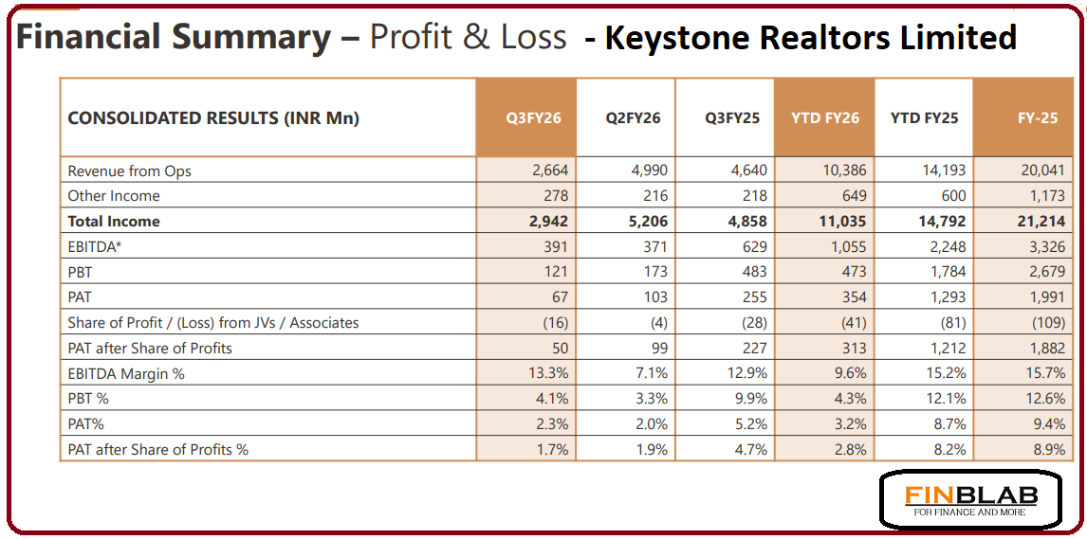
Task: Click the EBITDA Margin % row label
Action: 126,374
